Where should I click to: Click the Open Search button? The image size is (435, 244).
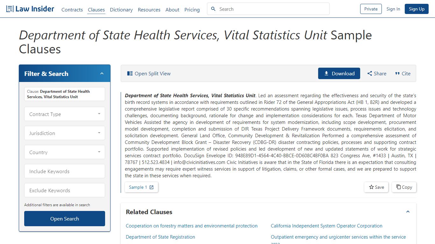65,219
